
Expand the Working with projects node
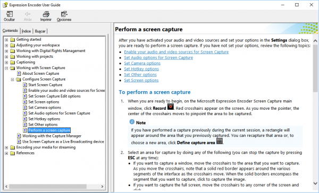pyautogui.click(x=6, y=57)
